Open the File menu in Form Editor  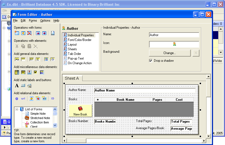click(x=15, y=20)
